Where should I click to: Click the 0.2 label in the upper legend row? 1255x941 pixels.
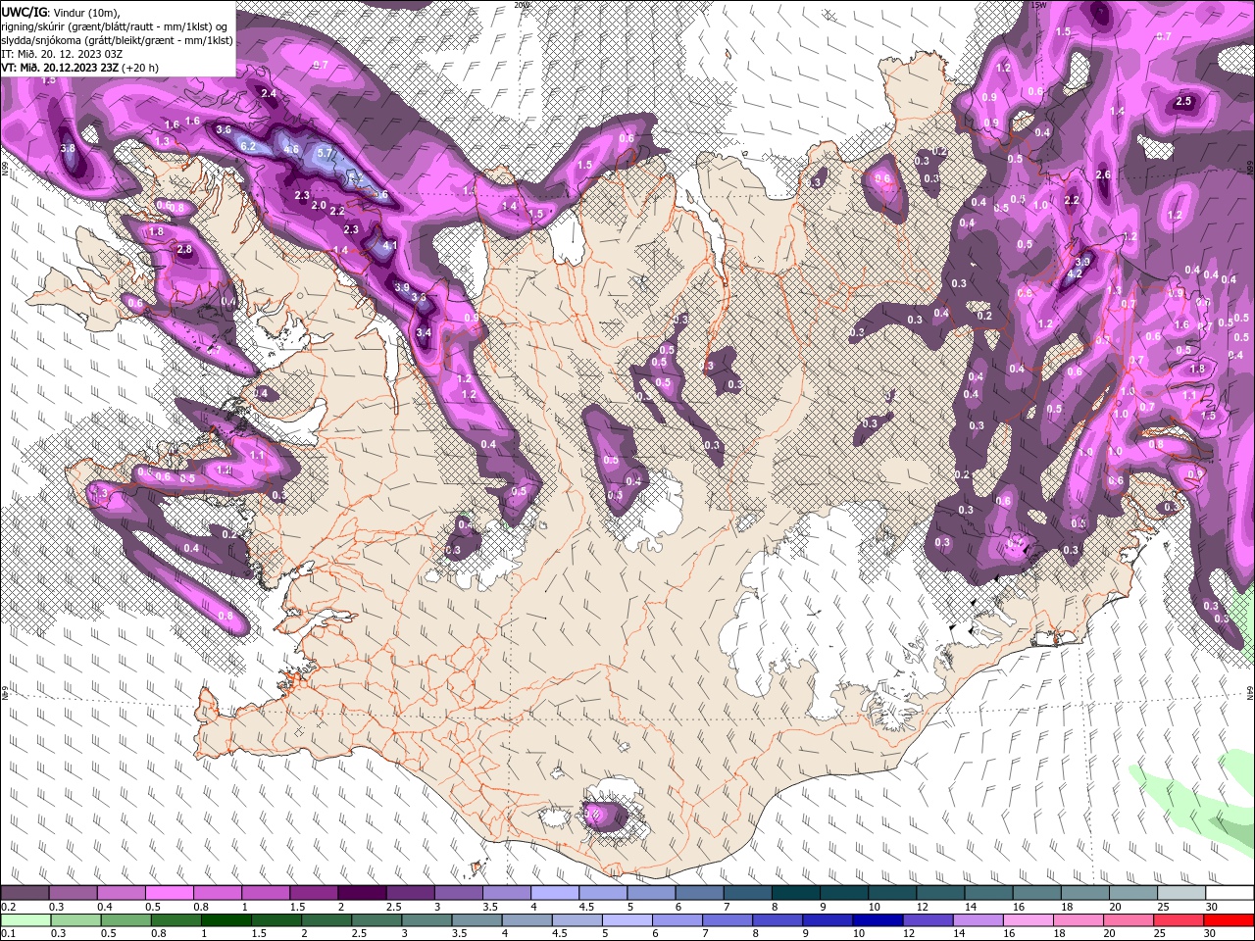pyautogui.click(x=7, y=907)
